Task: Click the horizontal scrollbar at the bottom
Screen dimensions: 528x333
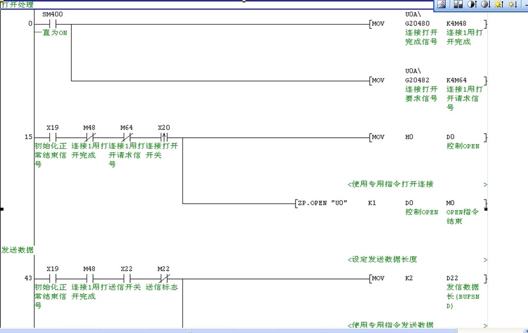Action: [235, 330]
